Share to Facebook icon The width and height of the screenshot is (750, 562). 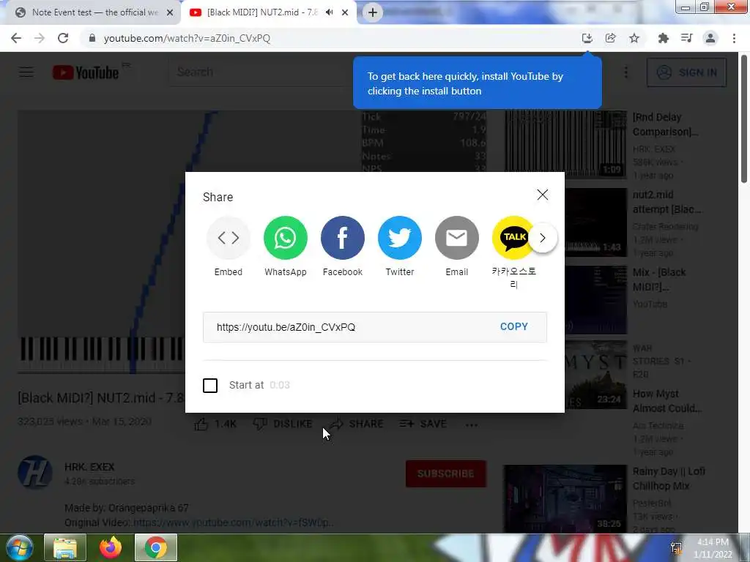[x=343, y=238]
